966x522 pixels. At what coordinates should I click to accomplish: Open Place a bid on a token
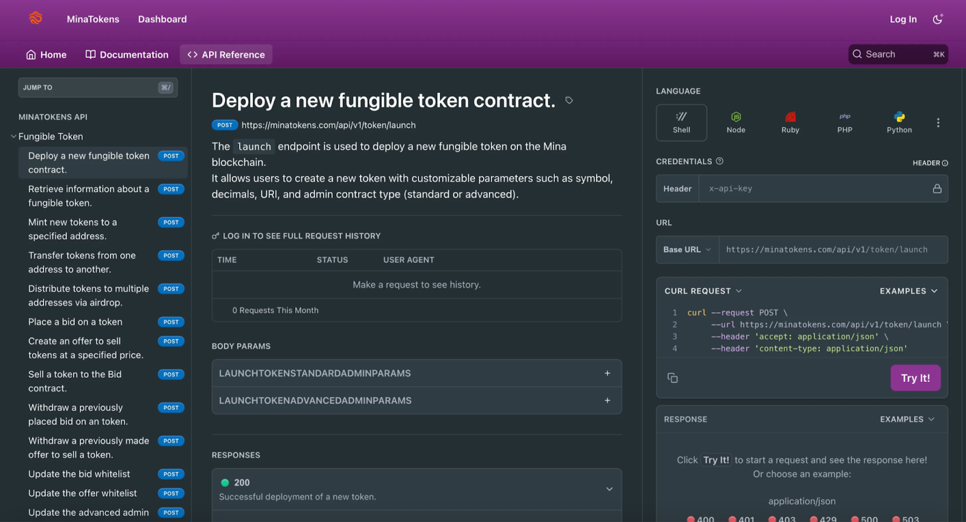tap(103, 322)
